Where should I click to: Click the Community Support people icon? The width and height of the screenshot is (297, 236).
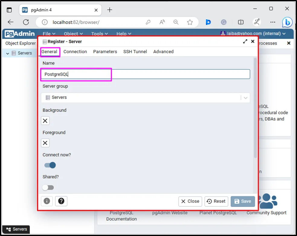266,201
